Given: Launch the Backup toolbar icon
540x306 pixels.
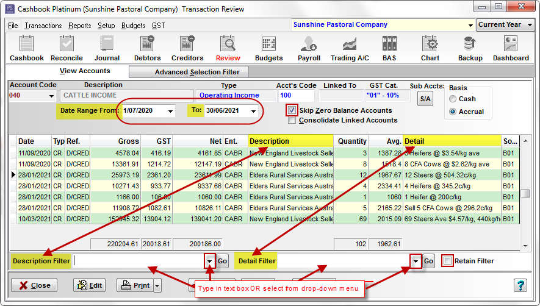Looking at the screenshot, I should [470, 49].
